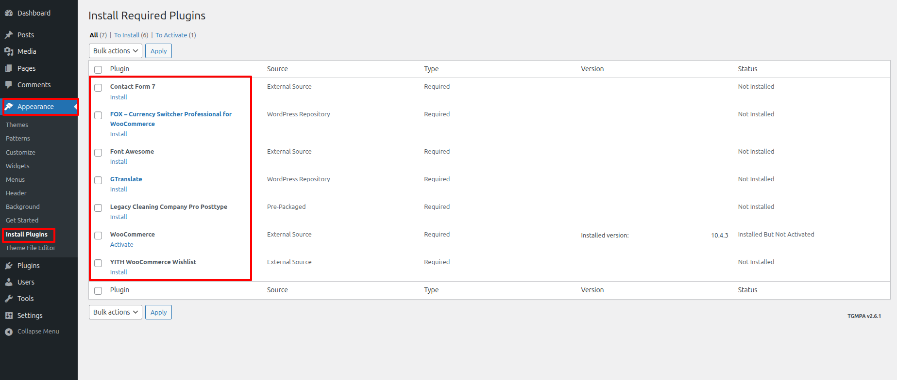Screen dimensions: 897x380
Task: Open the bottom Bulk actions dropdown
Action: (115, 312)
